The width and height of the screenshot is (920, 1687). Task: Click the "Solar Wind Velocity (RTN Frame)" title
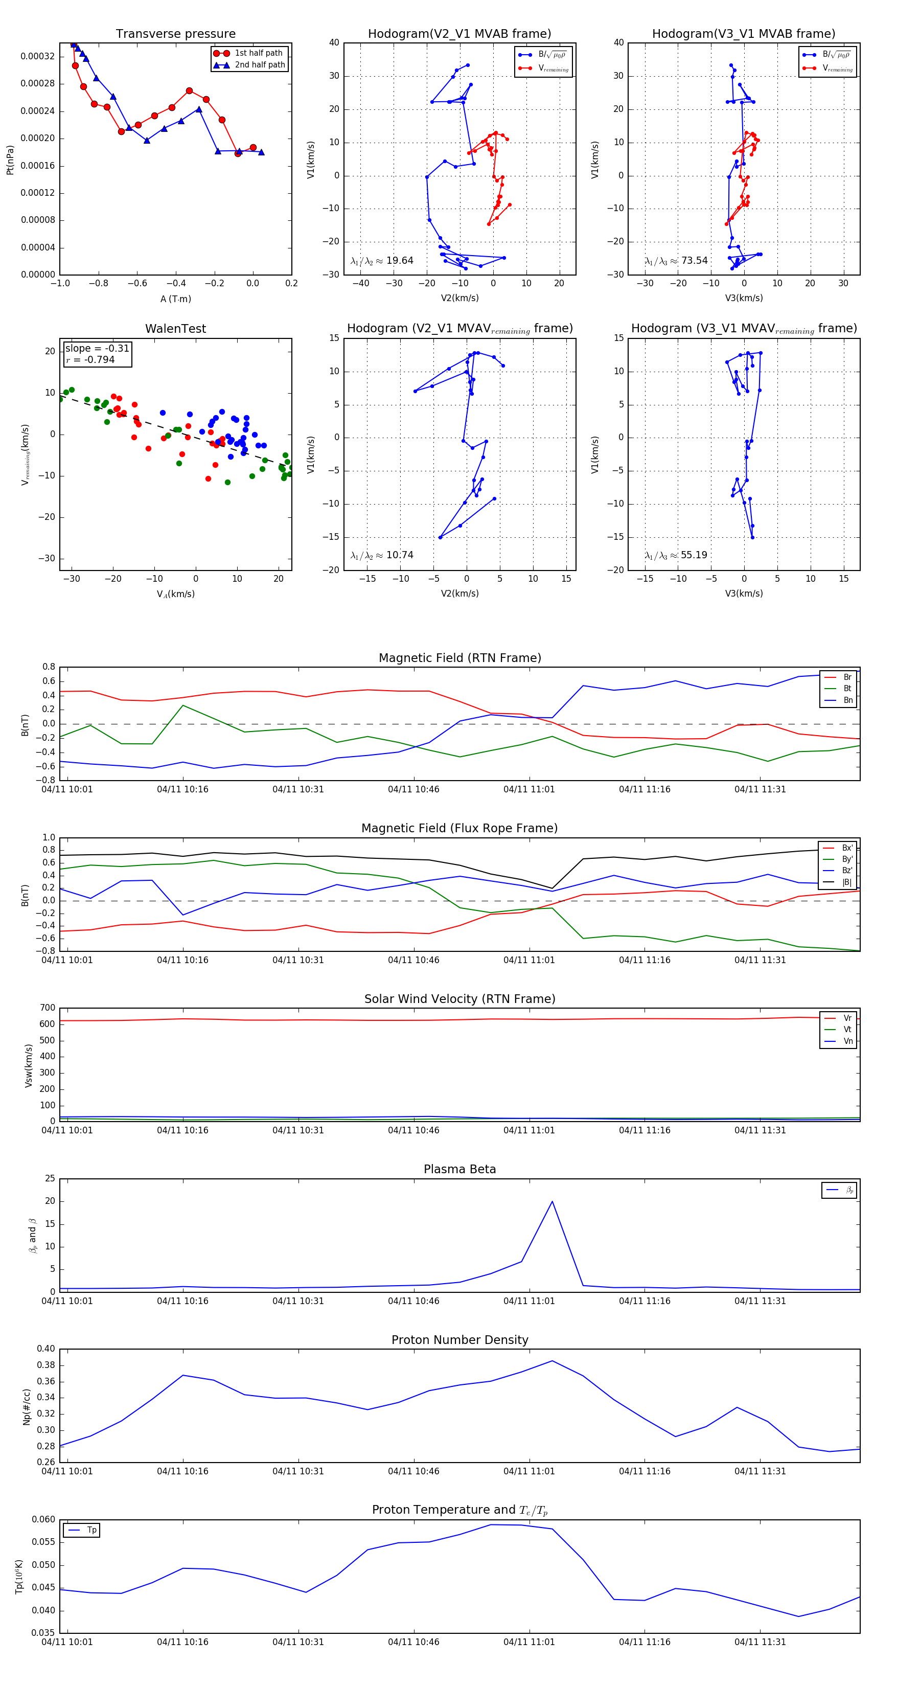pyautogui.click(x=459, y=999)
